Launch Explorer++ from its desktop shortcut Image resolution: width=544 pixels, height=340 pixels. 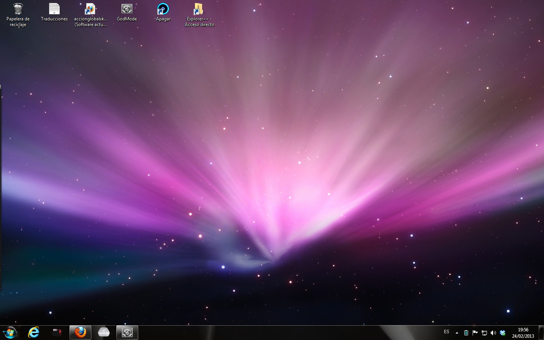[x=199, y=9]
